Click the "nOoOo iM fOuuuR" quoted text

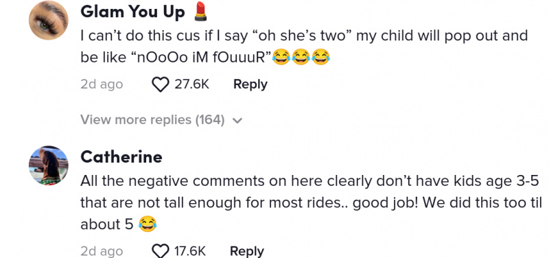(201, 58)
